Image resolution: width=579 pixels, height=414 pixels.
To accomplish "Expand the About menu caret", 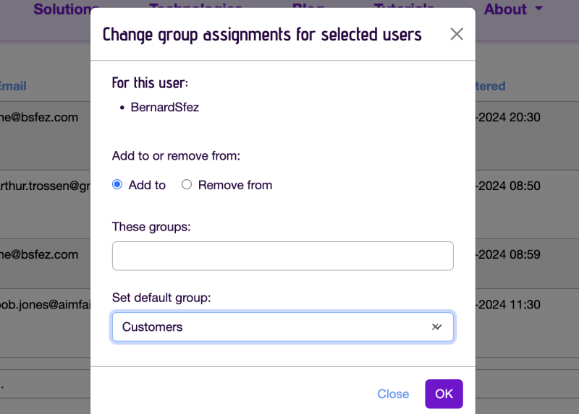I will [x=538, y=9].
